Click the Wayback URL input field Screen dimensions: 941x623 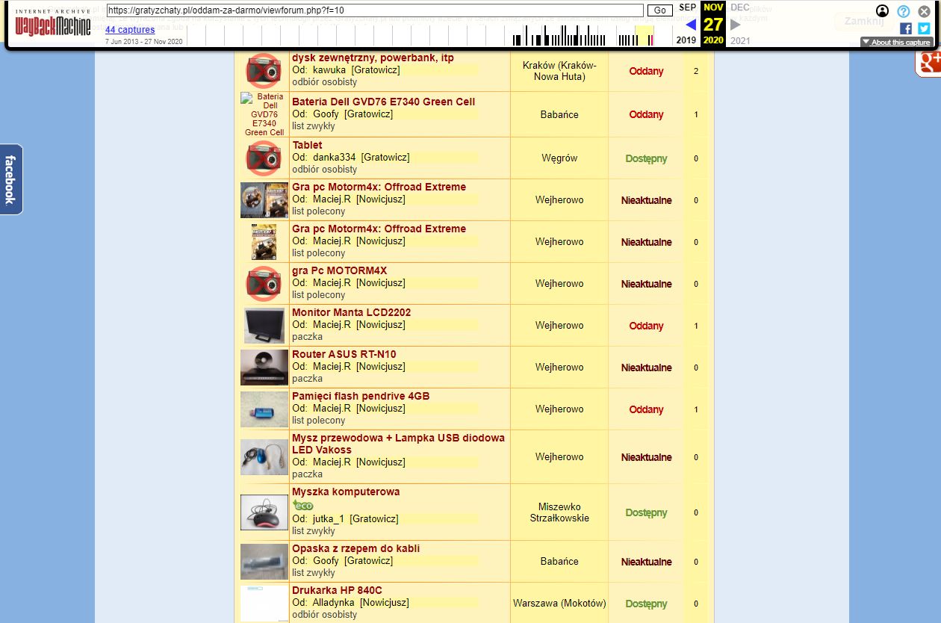(x=375, y=10)
